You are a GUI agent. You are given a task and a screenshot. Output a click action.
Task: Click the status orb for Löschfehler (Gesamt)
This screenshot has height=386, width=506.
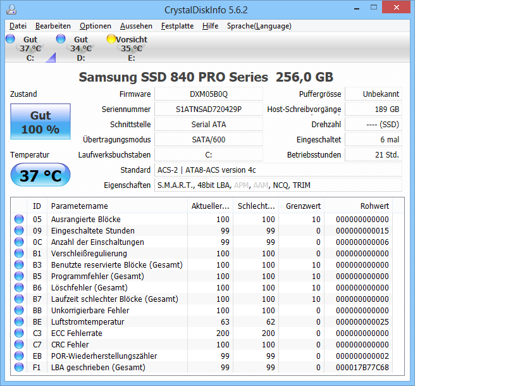coord(19,287)
